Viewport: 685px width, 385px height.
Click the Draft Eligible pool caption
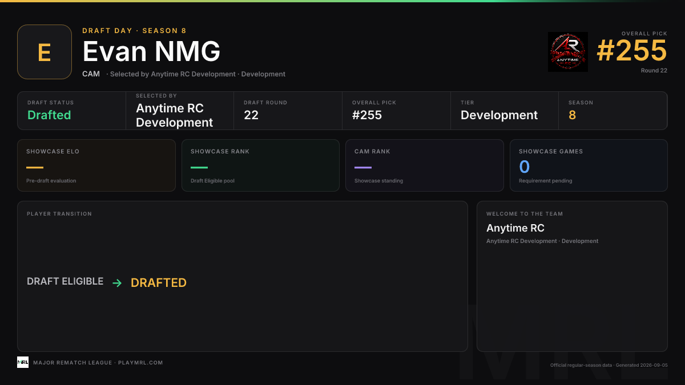212,181
